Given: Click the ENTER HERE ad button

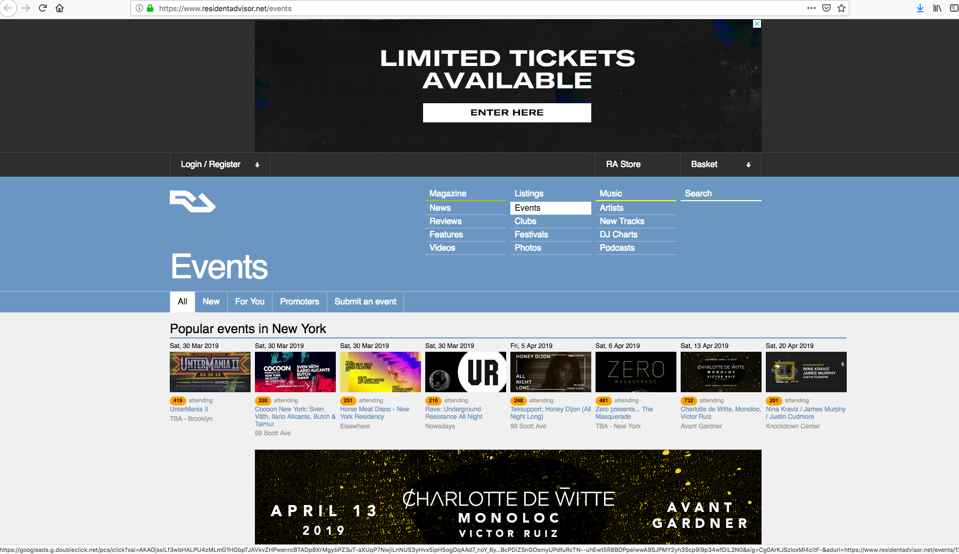Looking at the screenshot, I should tap(507, 113).
